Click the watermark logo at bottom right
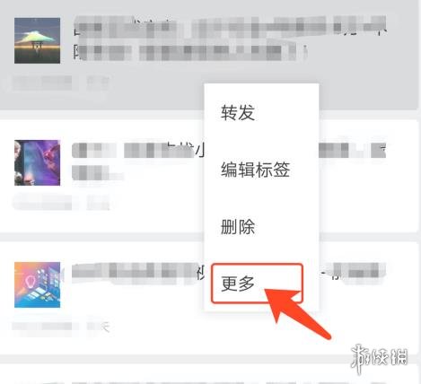This screenshot has width=421, height=384. (379, 359)
